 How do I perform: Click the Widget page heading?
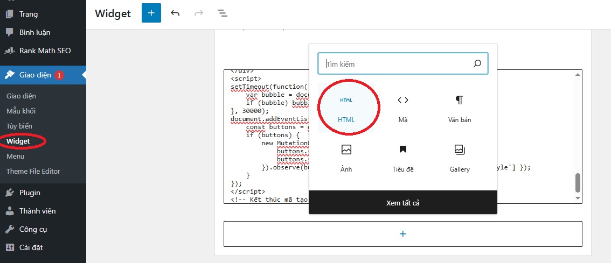pos(113,13)
